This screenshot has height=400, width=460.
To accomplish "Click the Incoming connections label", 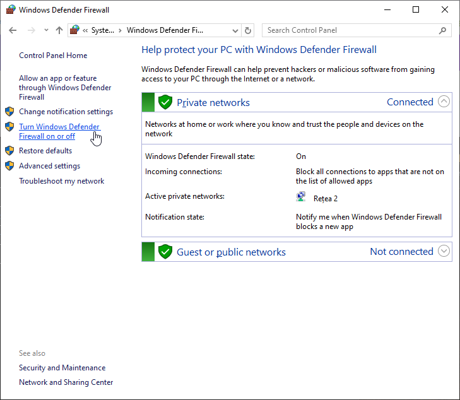I will [x=184, y=172].
